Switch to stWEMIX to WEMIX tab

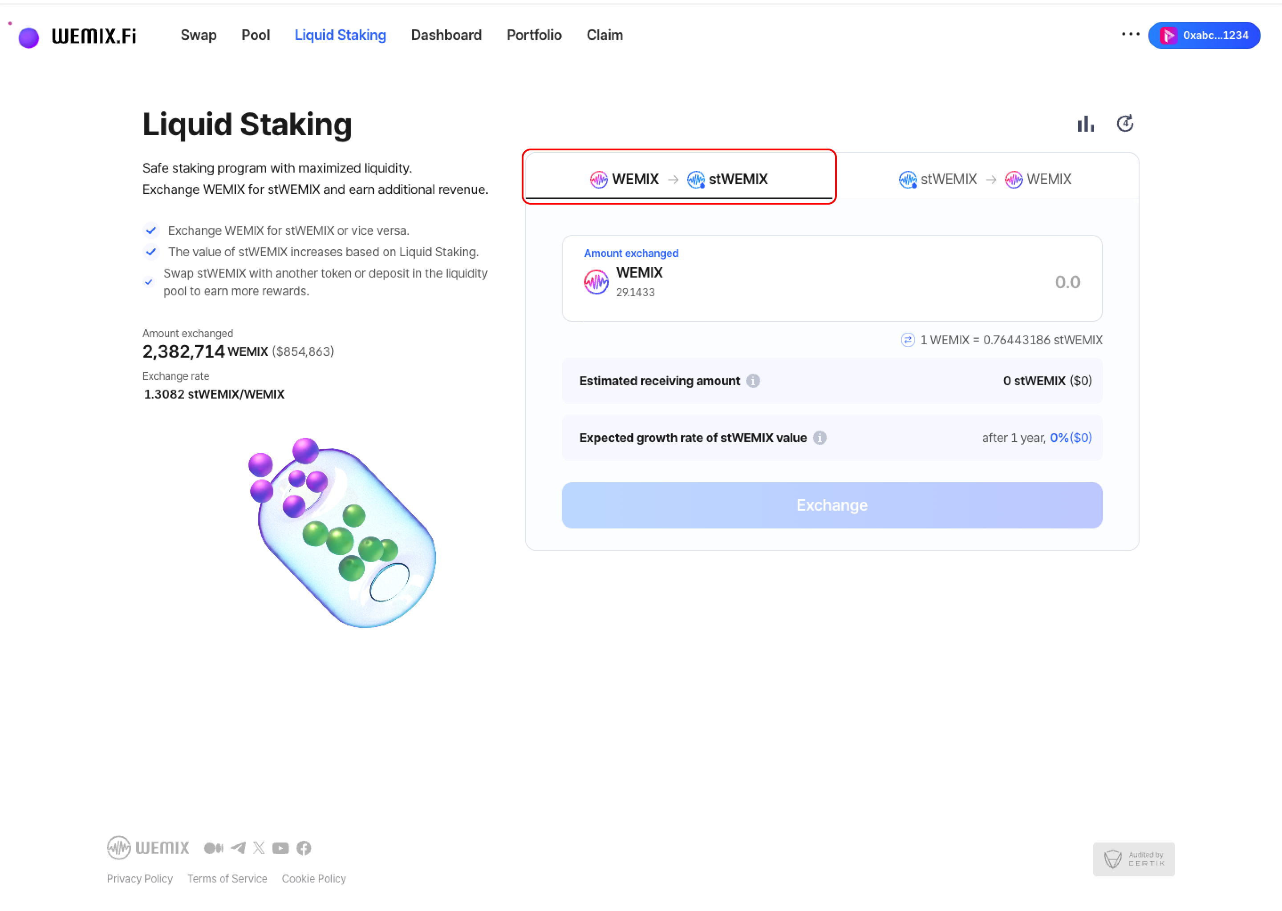985,179
